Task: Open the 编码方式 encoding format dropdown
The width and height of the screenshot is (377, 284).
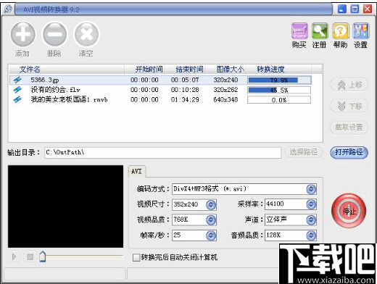Action: coord(311,189)
